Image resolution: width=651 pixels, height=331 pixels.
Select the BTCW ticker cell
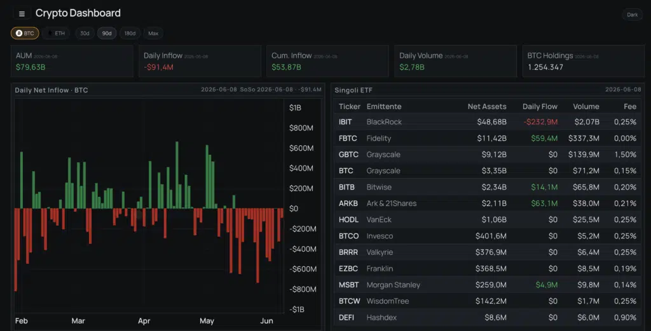click(x=348, y=301)
